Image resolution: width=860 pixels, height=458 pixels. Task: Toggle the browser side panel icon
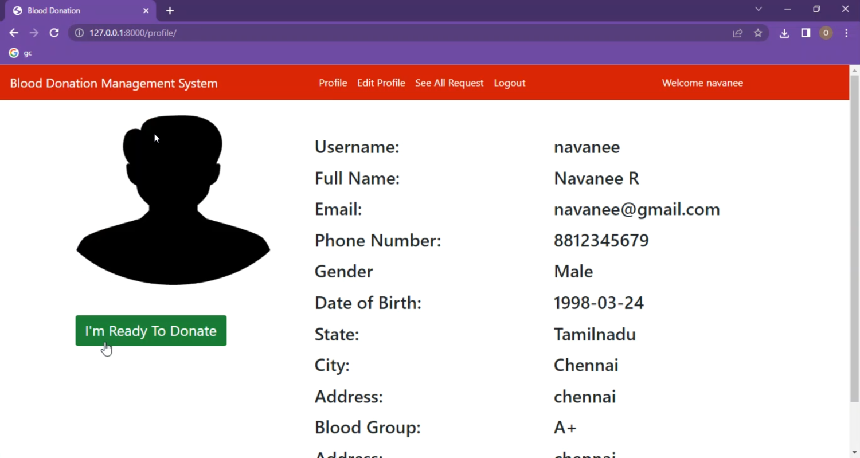coord(806,33)
